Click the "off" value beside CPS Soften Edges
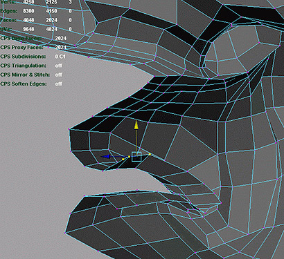The width and height of the screenshot is (284, 259). click(59, 84)
